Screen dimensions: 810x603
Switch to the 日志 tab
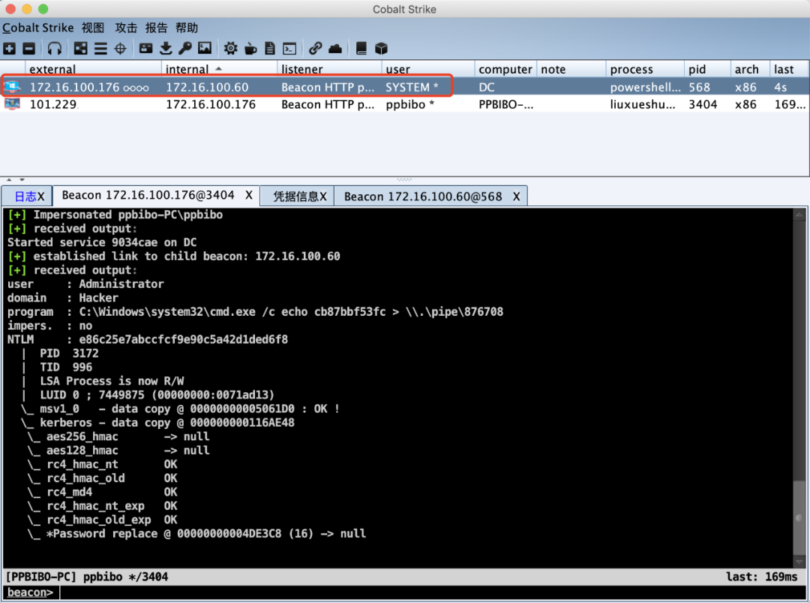pos(25,196)
